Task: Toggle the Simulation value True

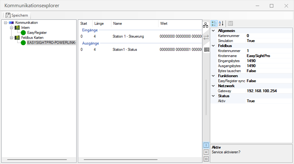Action: tap(251, 41)
